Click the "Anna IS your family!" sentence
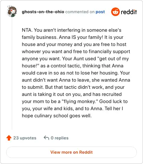Screen dimensions: 143x164 coord(81,37)
